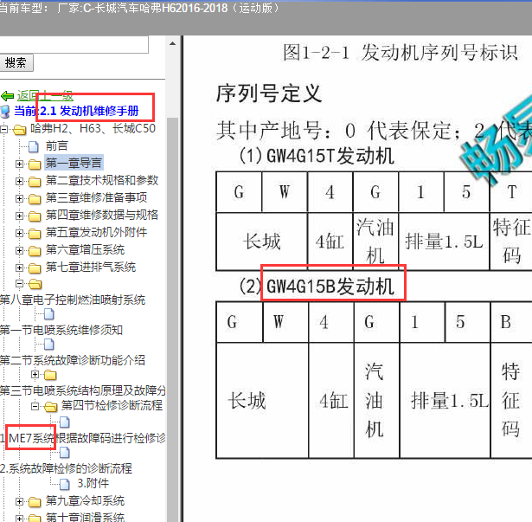
Task: Click open folder icon above 第八章电子控制燃油喷射系统
Action: pyautogui.click(x=35, y=284)
